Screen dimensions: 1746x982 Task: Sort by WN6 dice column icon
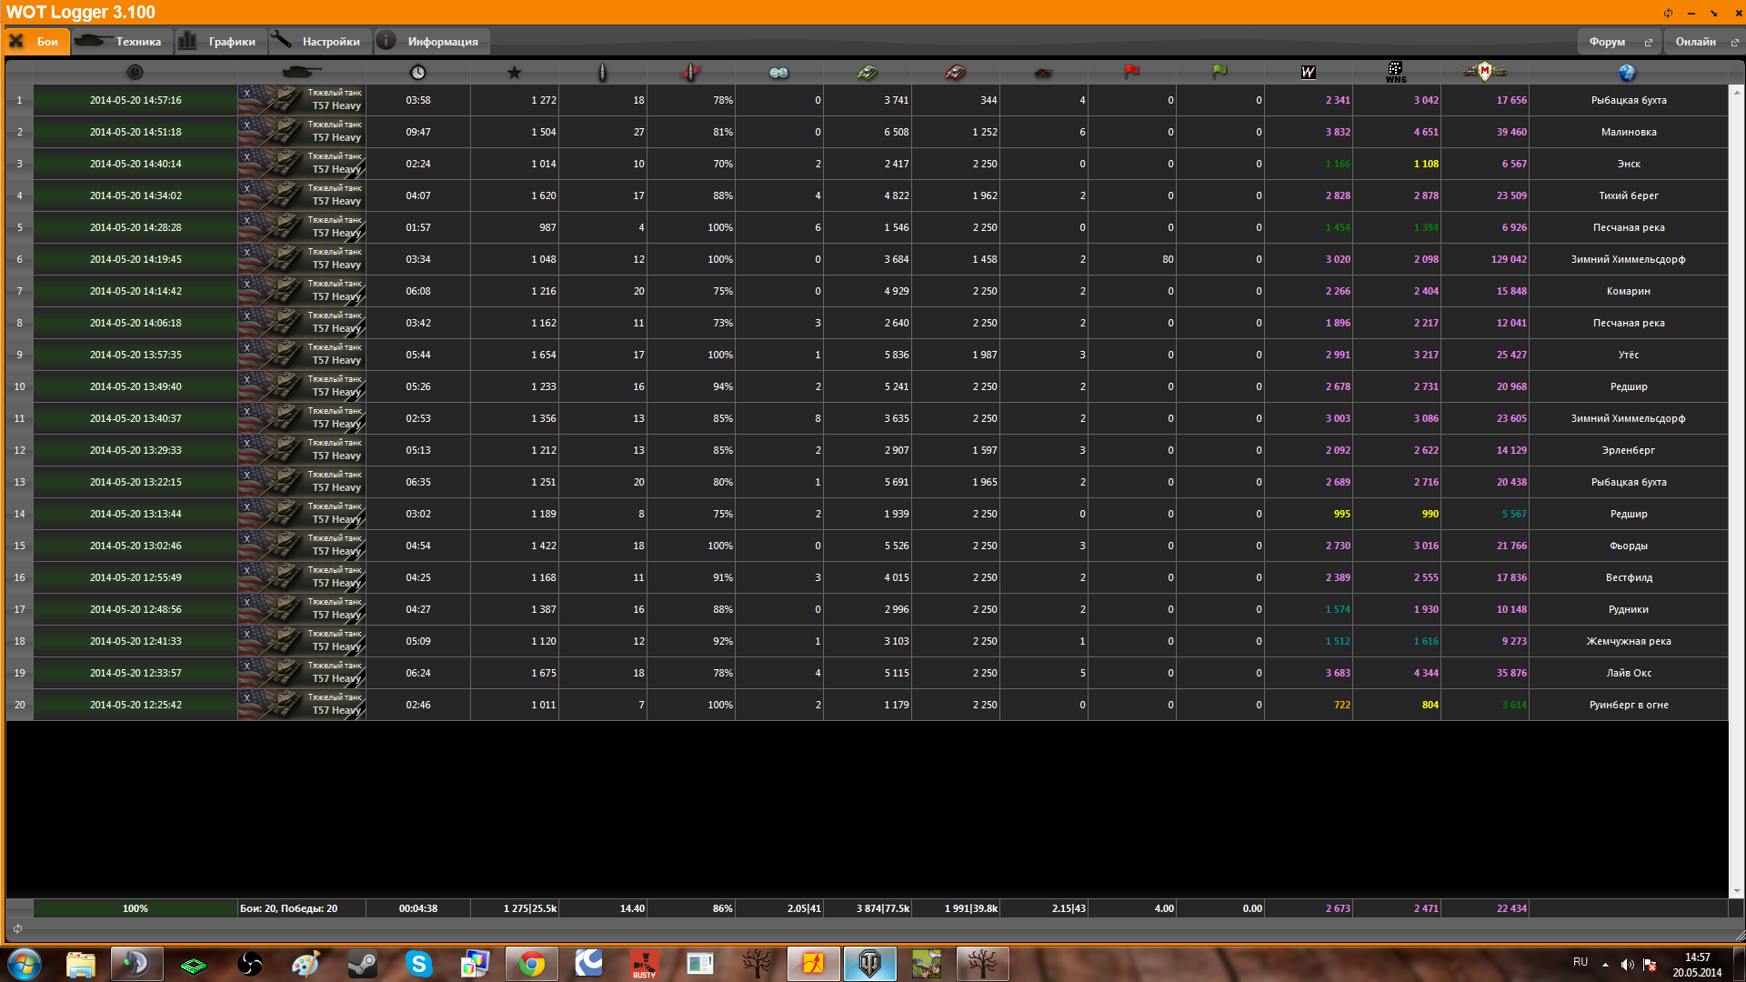[1396, 72]
